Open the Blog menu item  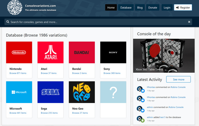tap(140, 8)
